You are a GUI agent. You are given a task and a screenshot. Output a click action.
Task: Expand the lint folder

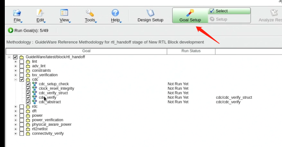click(x=16, y=62)
